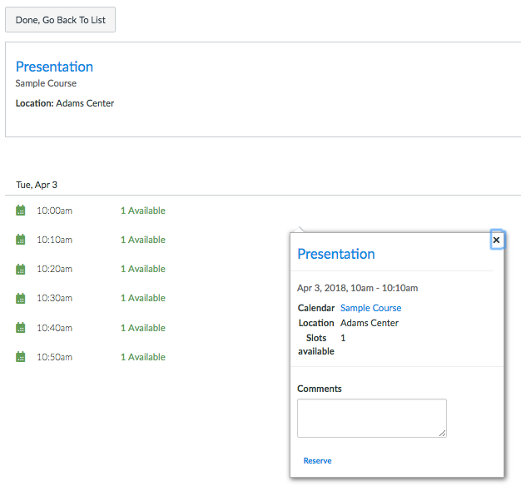Click inside the Comments text box

[x=371, y=417]
